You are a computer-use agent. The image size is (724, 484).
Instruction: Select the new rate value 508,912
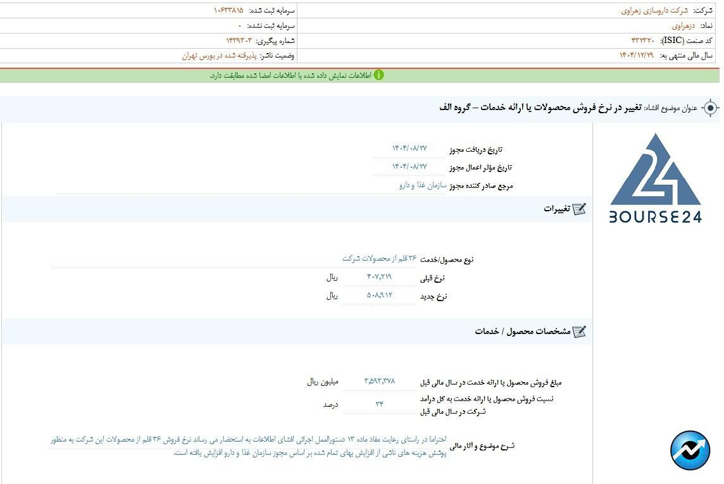click(x=379, y=295)
